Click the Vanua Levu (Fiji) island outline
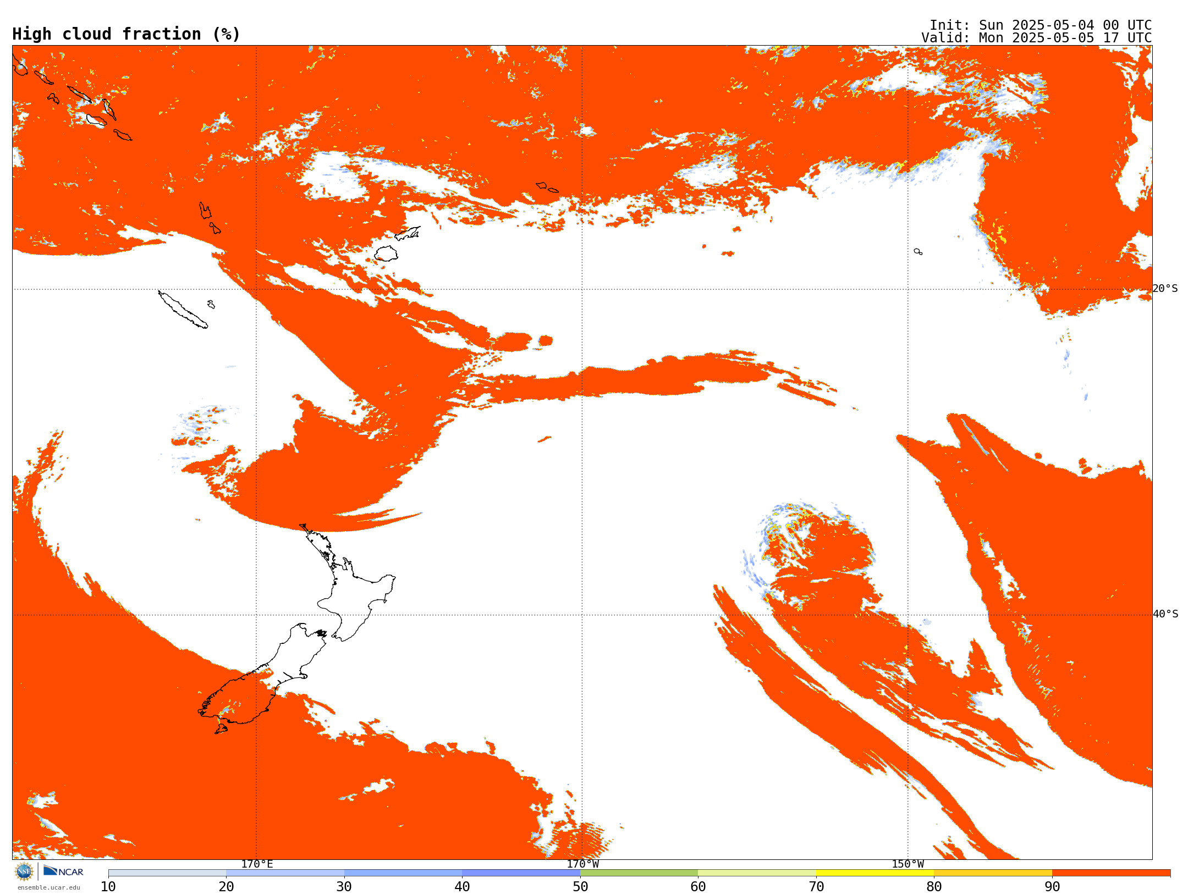This screenshot has height=894, width=1188. [408, 233]
